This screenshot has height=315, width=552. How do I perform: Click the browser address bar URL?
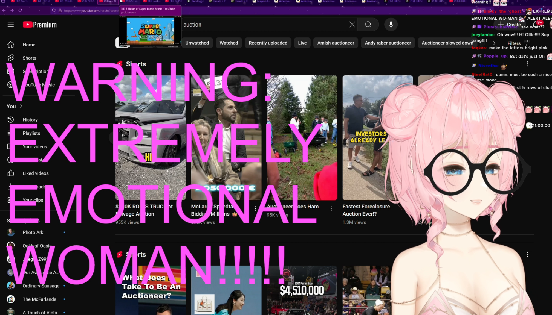[x=91, y=11]
